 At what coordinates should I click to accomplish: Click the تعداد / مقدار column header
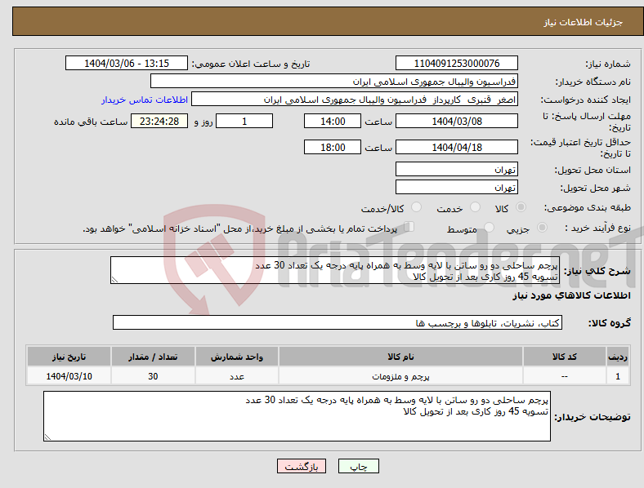click(x=153, y=357)
